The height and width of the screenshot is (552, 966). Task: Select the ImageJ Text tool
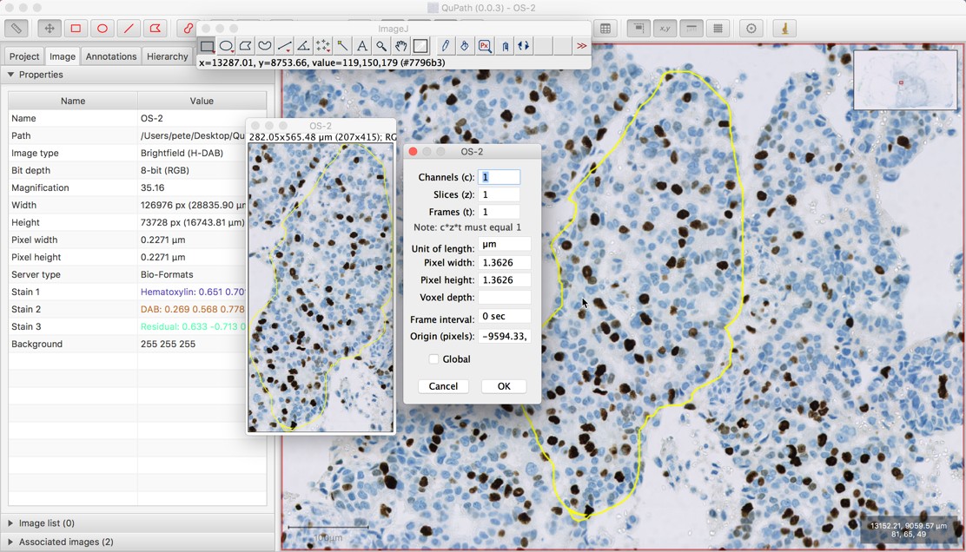pos(362,46)
